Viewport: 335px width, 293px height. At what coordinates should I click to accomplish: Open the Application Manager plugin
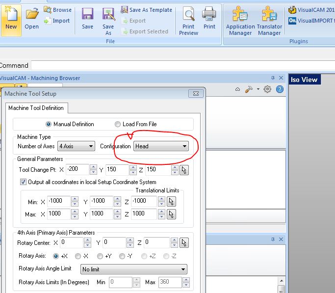click(x=240, y=21)
